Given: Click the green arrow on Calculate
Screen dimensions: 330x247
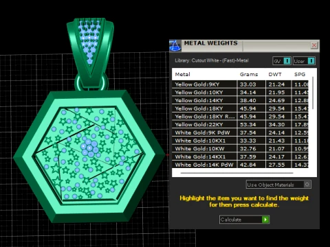Looking at the screenshot, I should click(265, 220).
